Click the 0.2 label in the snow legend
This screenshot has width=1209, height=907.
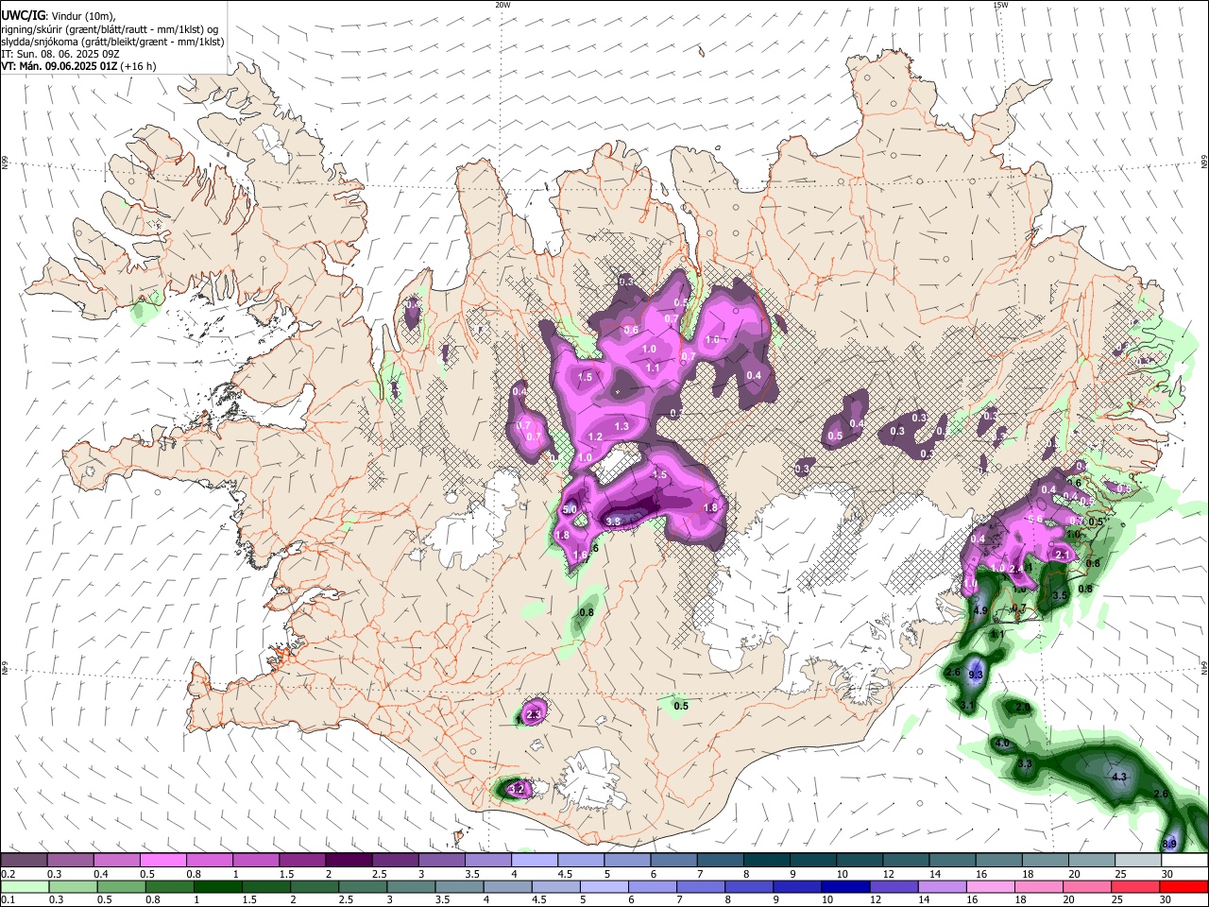coord(8,873)
